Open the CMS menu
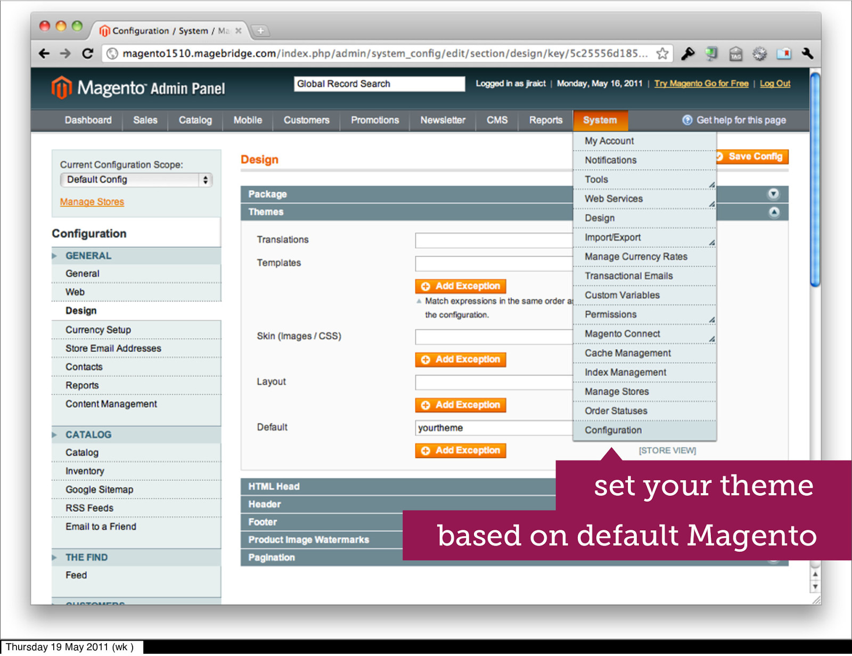The height and width of the screenshot is (656, 852). click(x=497, y=120)
